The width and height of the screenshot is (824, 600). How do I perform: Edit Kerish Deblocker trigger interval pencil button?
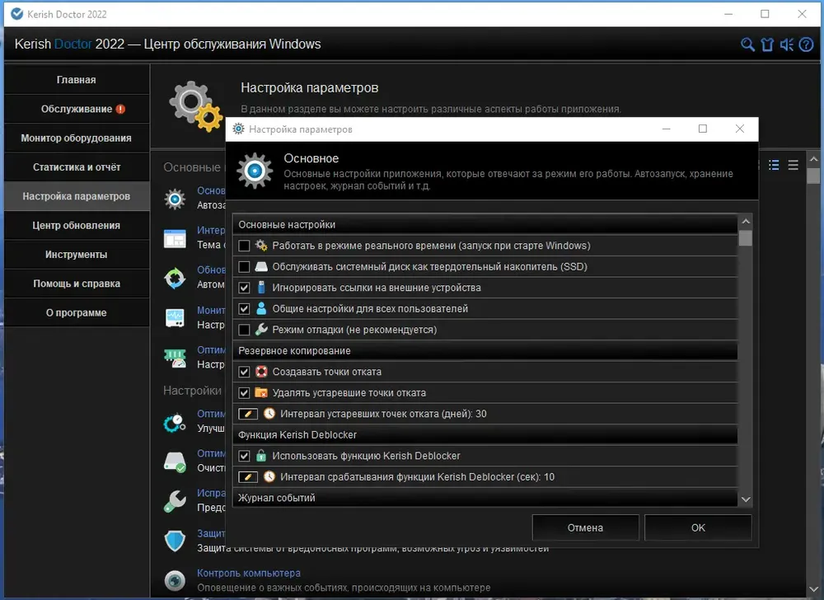[x=248, y=476]
